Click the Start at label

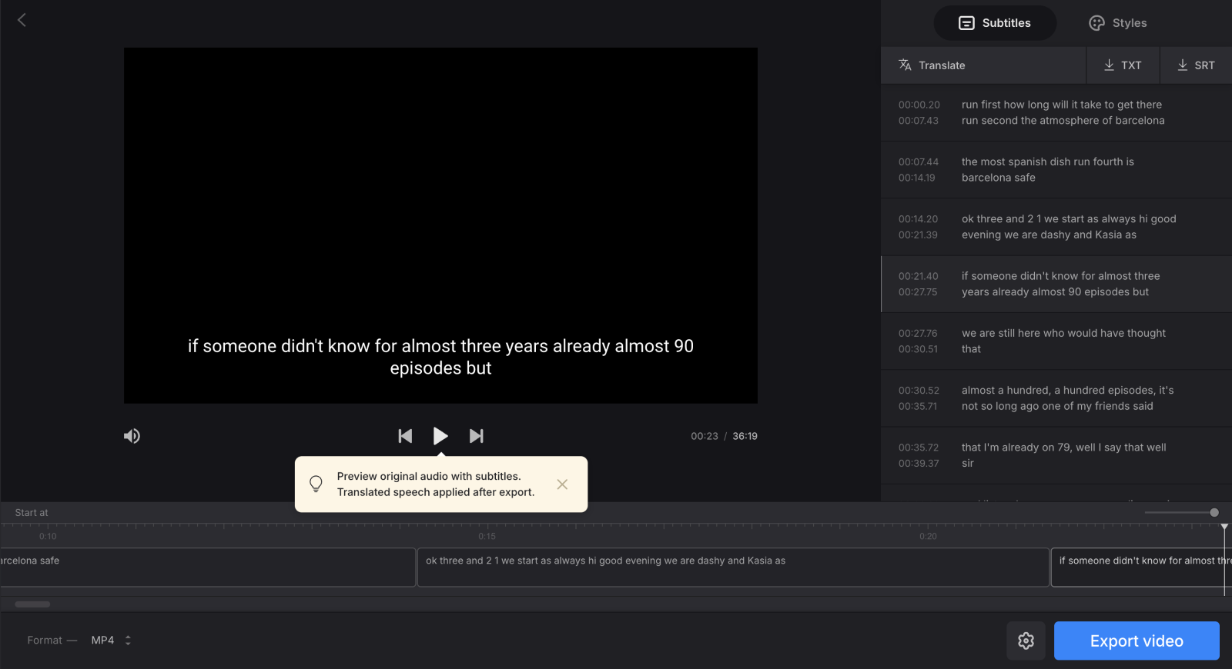point(32,513)
